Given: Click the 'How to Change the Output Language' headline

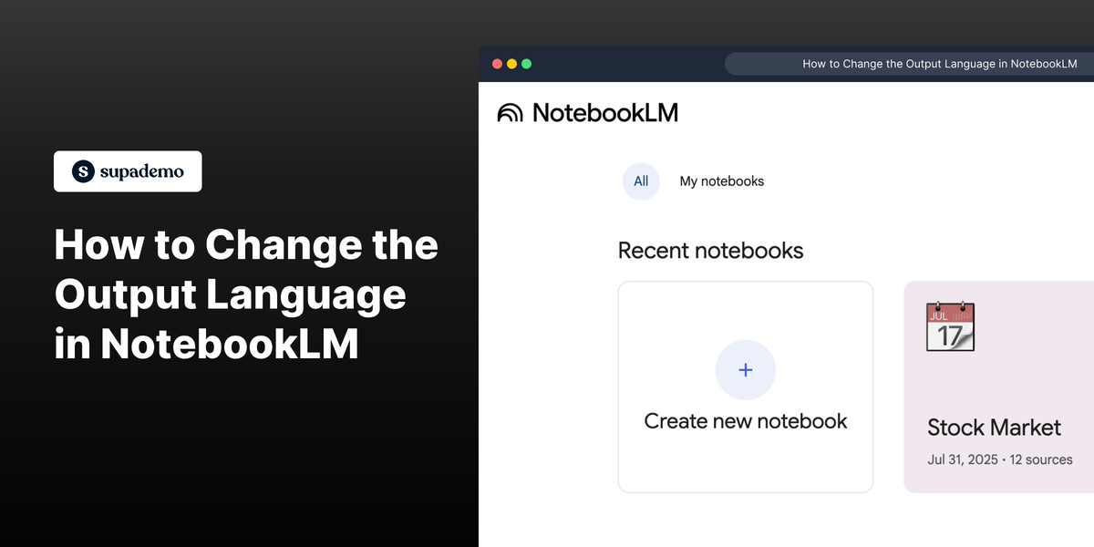Looking at the screenshot, I should 246,294.
